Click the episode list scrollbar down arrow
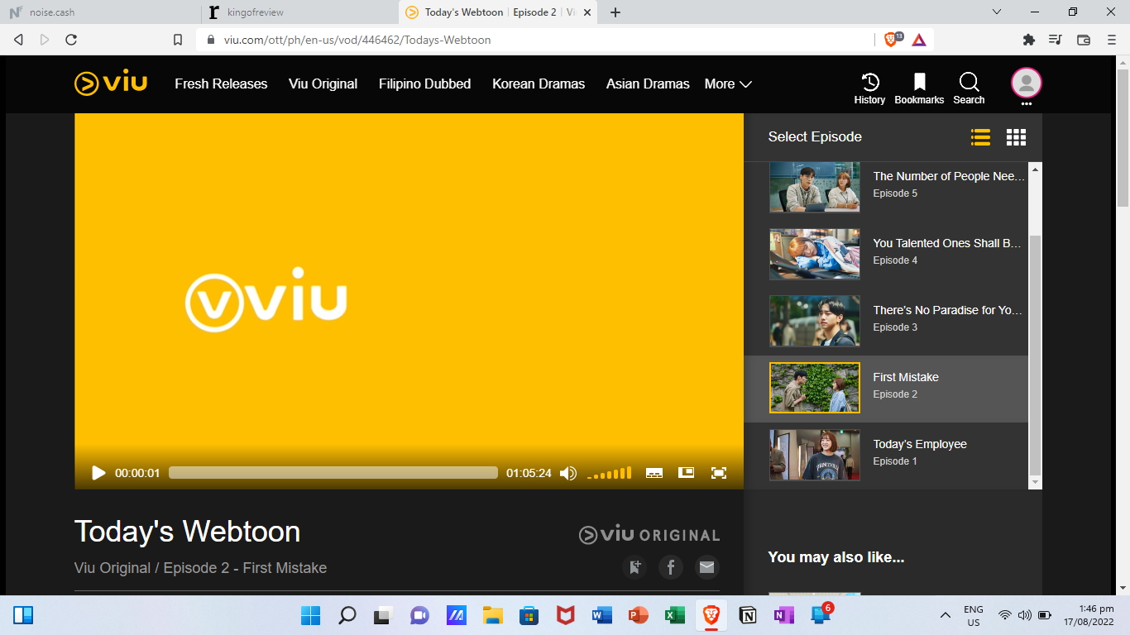 coord(1036,482)
